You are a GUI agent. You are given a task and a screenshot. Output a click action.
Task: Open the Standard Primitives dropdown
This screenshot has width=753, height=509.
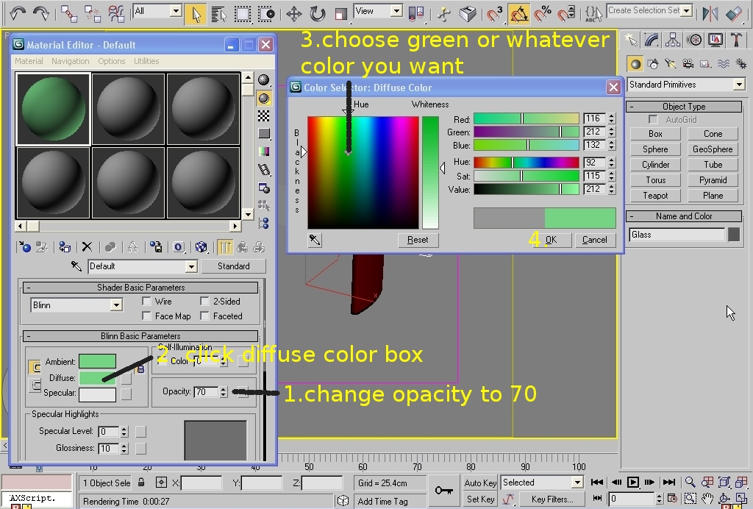739,85
